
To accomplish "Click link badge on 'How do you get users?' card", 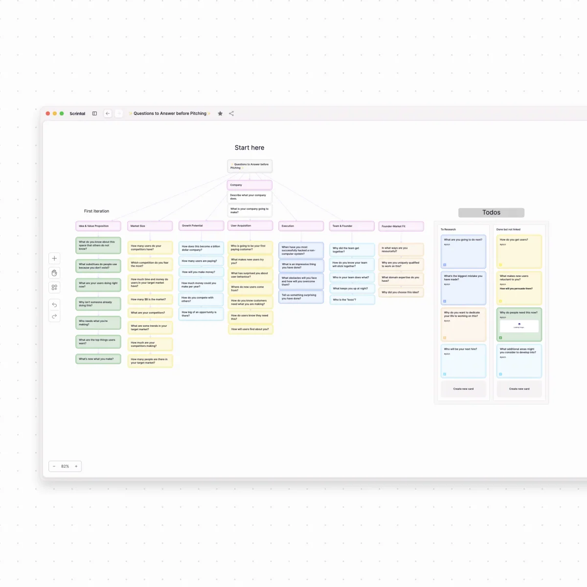I will [500, 265].
